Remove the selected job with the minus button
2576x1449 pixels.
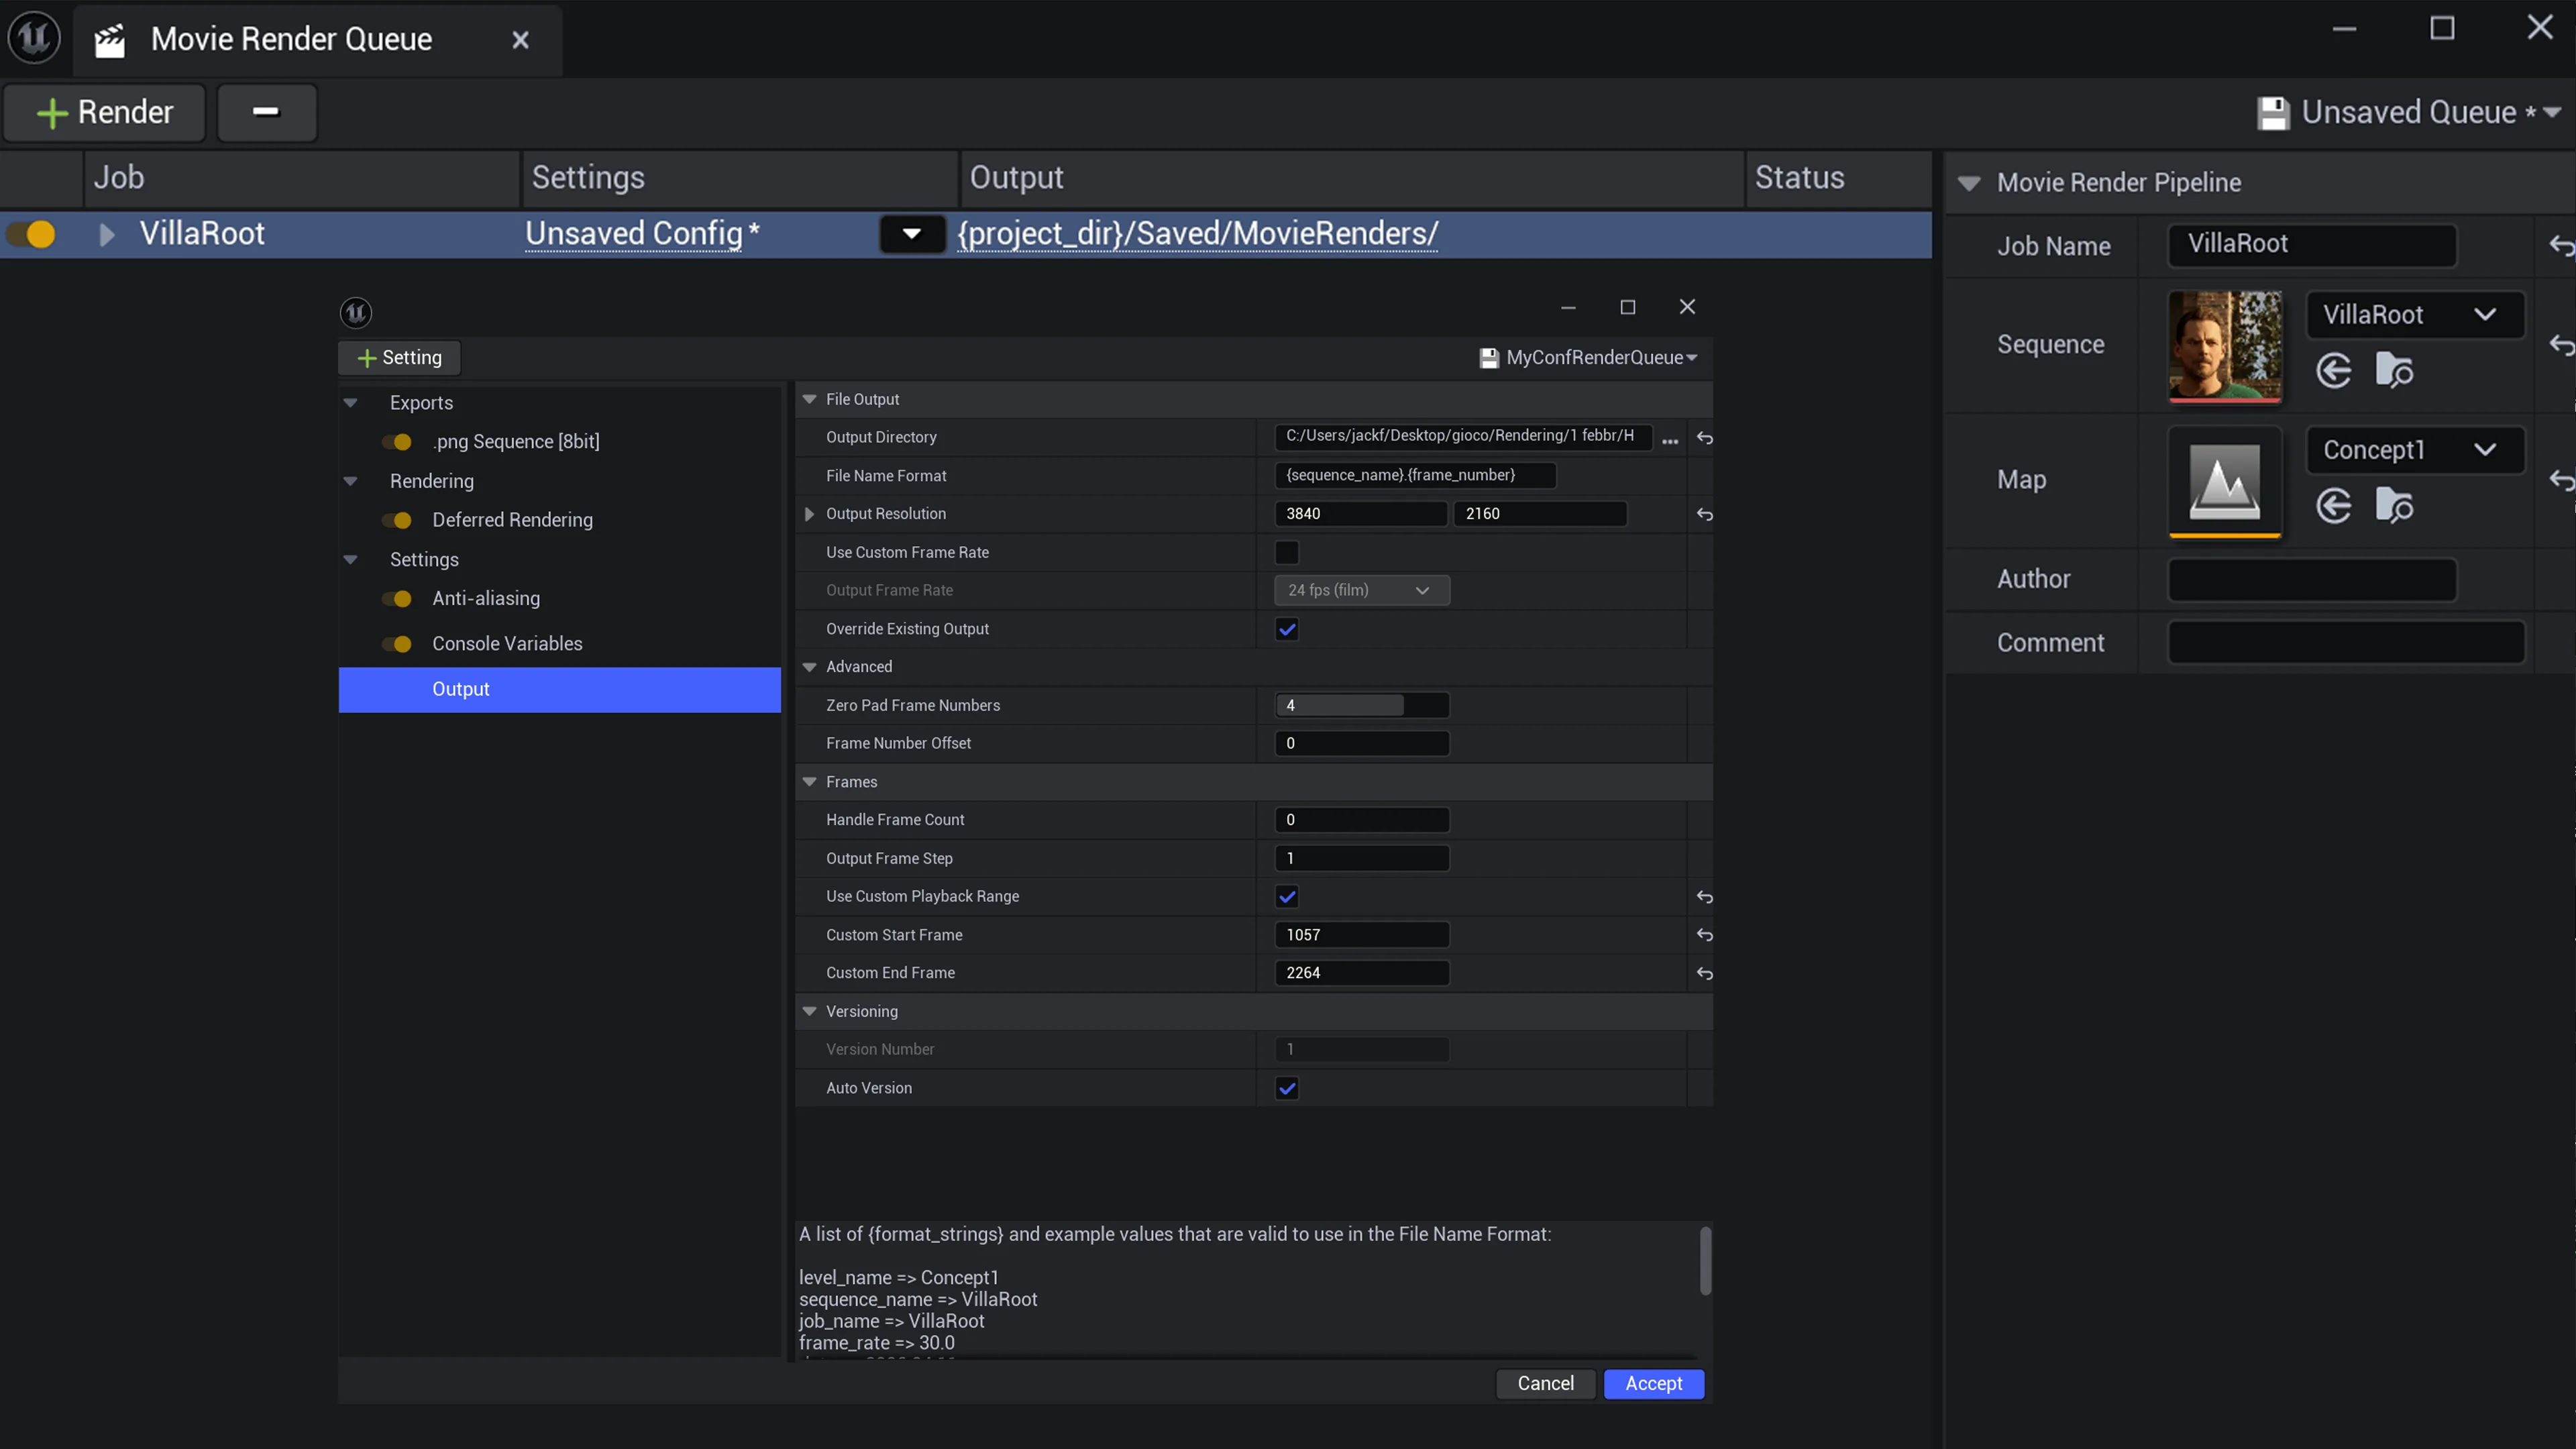266,112
